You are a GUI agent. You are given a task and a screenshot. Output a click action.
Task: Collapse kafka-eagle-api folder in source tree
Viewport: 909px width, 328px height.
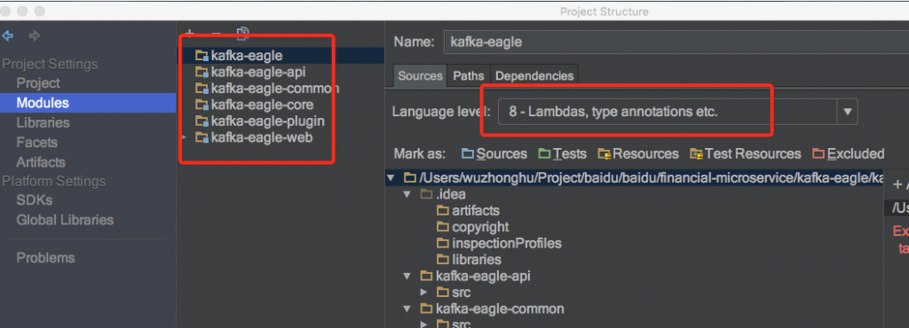point(407,276)
